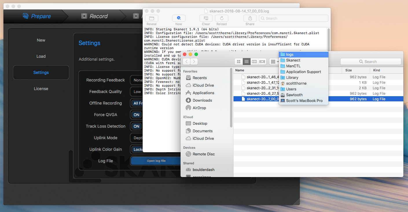Select logs in the path popup menu
Image resolution: width=408 pixels, height=212 pixels.
click(304, 54)
